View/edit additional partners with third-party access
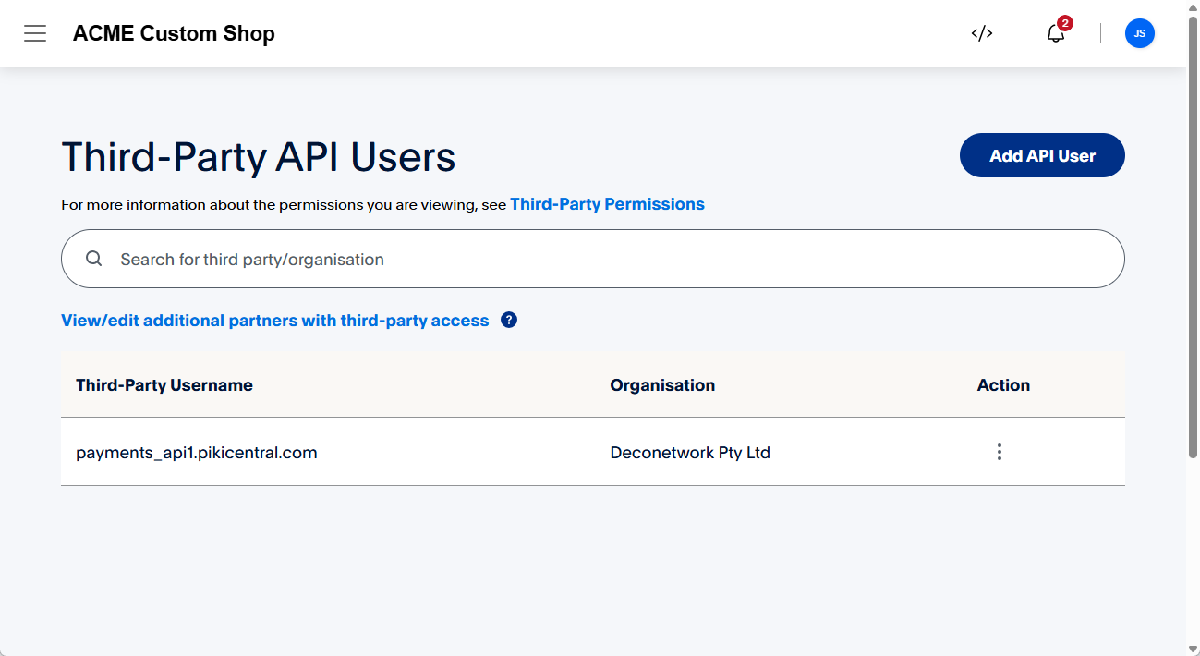 274,320
